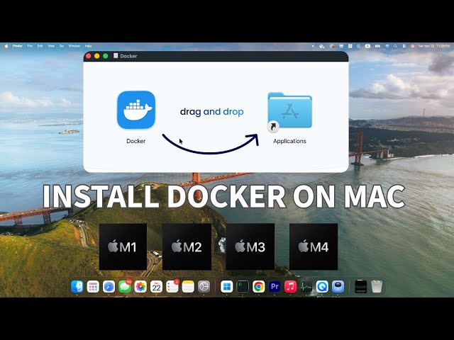Launch Safari from the dock

pos(109,286)
